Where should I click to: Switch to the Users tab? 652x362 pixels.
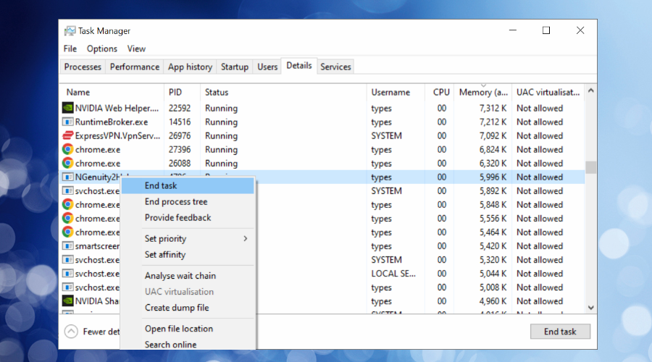click(x=267, y=67)
